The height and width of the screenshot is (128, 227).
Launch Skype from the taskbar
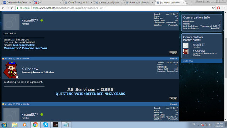click(x=46, y=125)
